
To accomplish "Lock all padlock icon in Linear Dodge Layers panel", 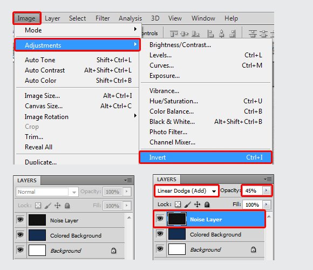I will [207, 205].
